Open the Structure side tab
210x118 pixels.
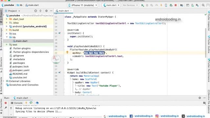tap(1, 65)
